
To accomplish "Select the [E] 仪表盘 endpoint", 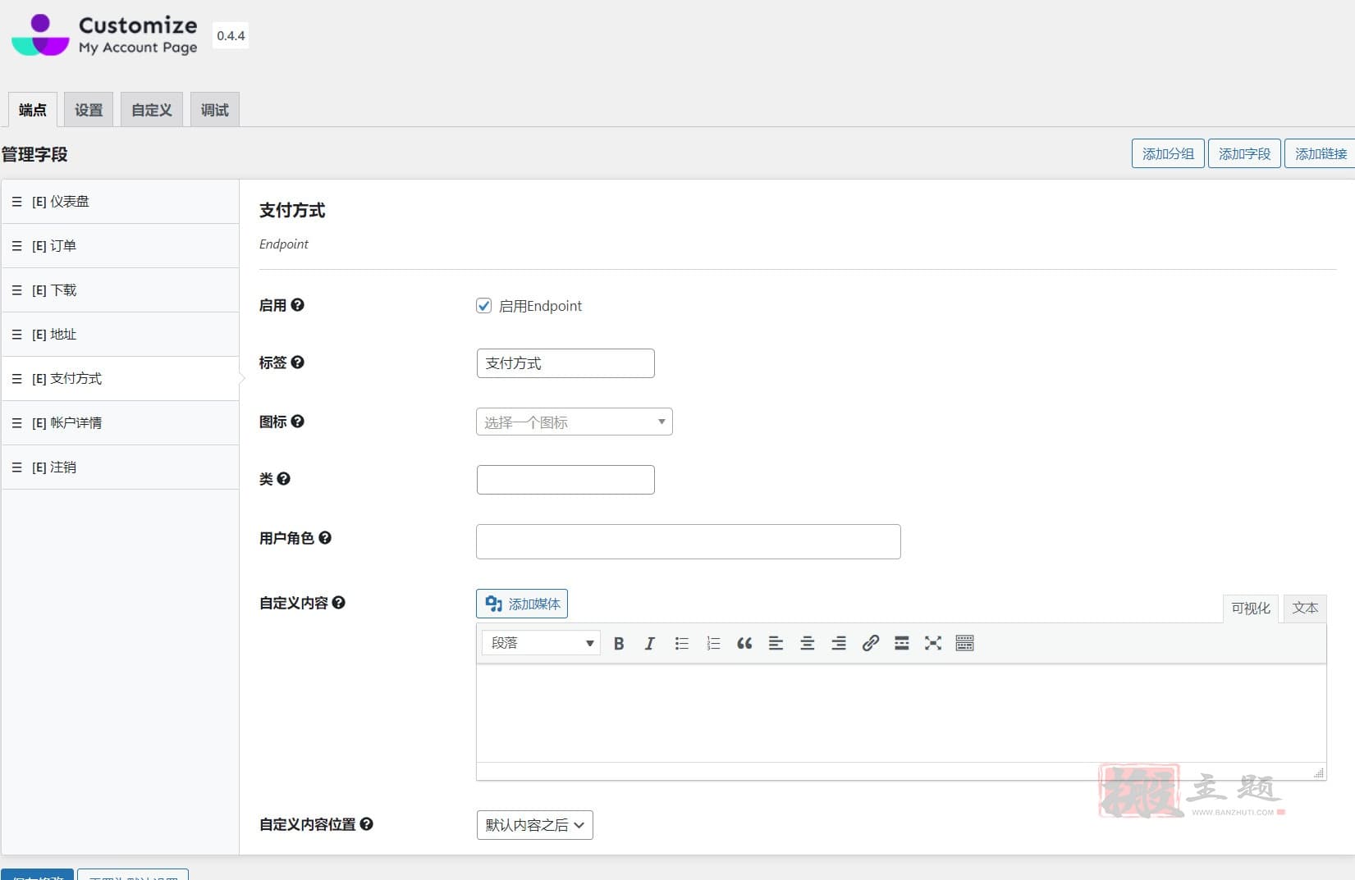I will tap(121, 202).
